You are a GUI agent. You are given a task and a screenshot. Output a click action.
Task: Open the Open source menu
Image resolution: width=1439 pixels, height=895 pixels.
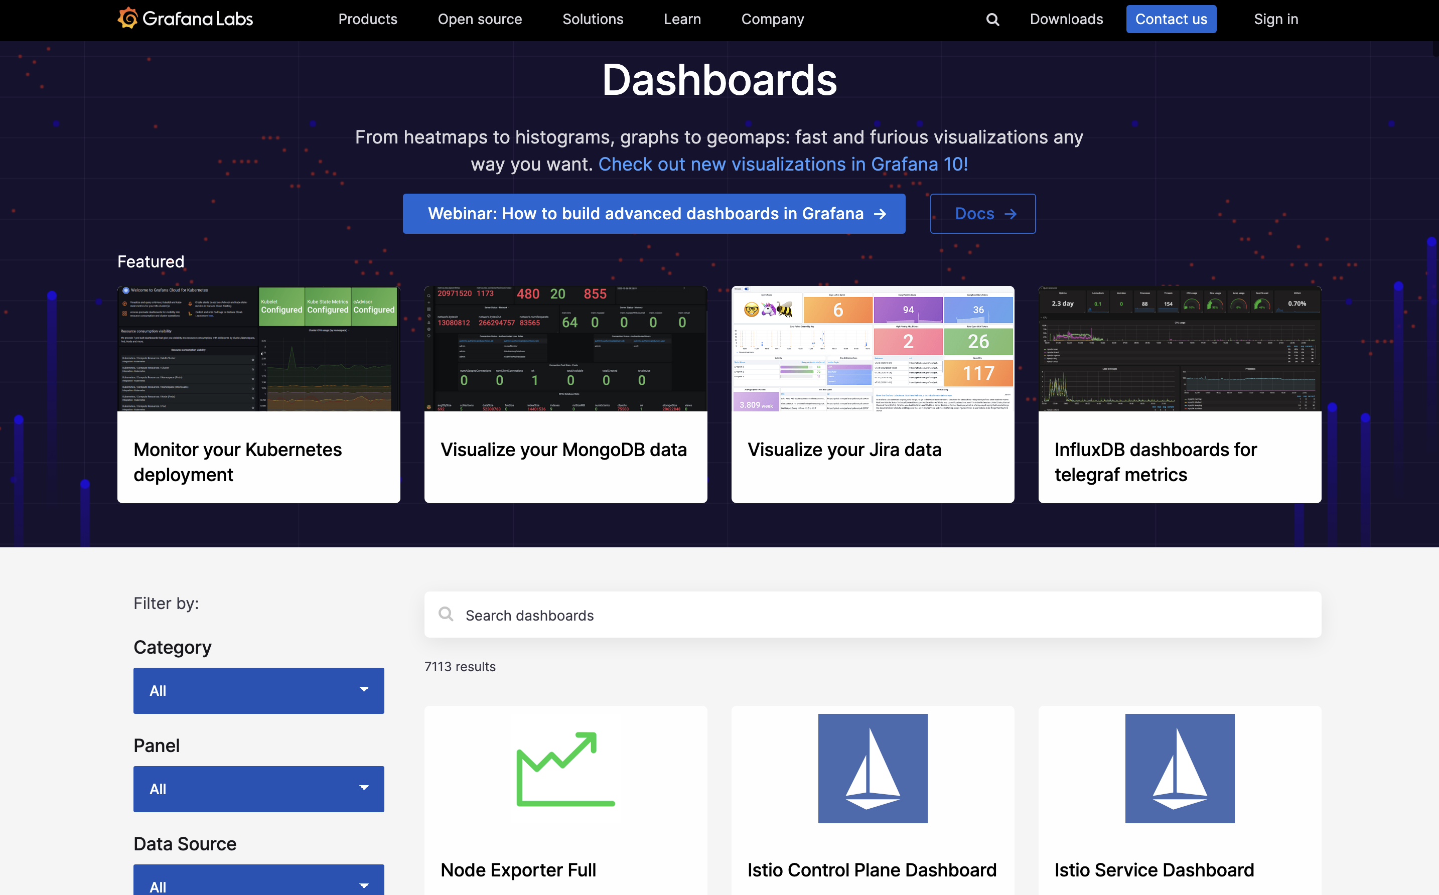(x=480, y=20)
